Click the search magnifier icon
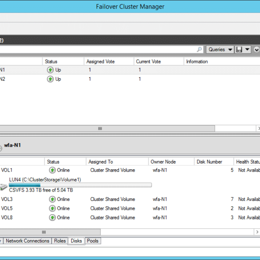The image size is (260, 260). point(200,49)
